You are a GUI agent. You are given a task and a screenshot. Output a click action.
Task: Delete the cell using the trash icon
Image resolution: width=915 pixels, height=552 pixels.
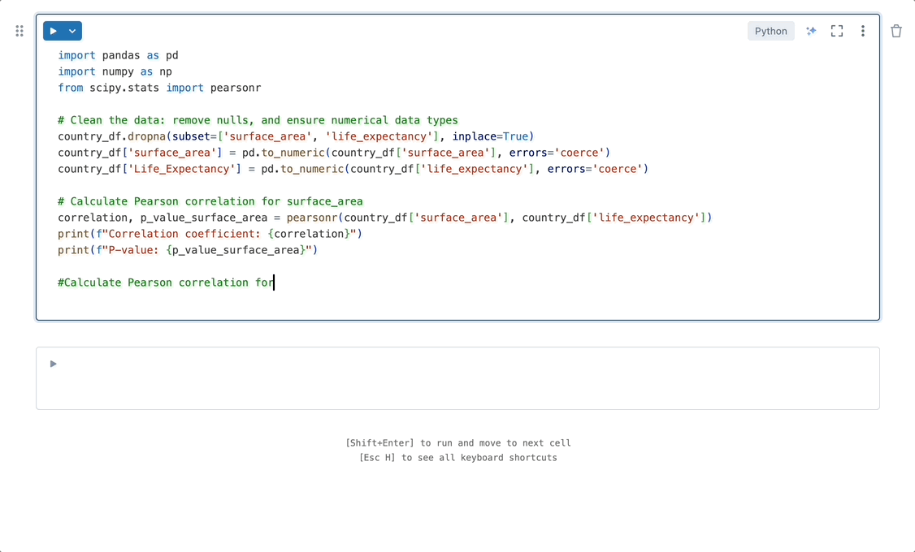tap(896, 30)
